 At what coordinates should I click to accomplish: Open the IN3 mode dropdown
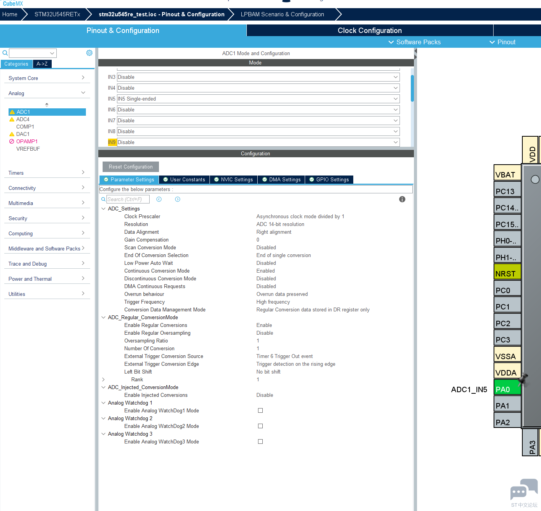[x=258, y=77]
